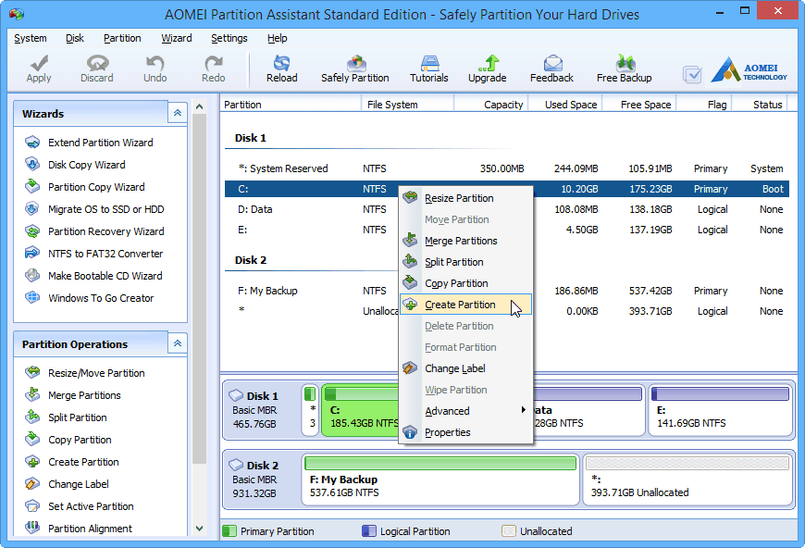
Task: Select the F: My Backup disk bar
Action: [x=440, y=478]
